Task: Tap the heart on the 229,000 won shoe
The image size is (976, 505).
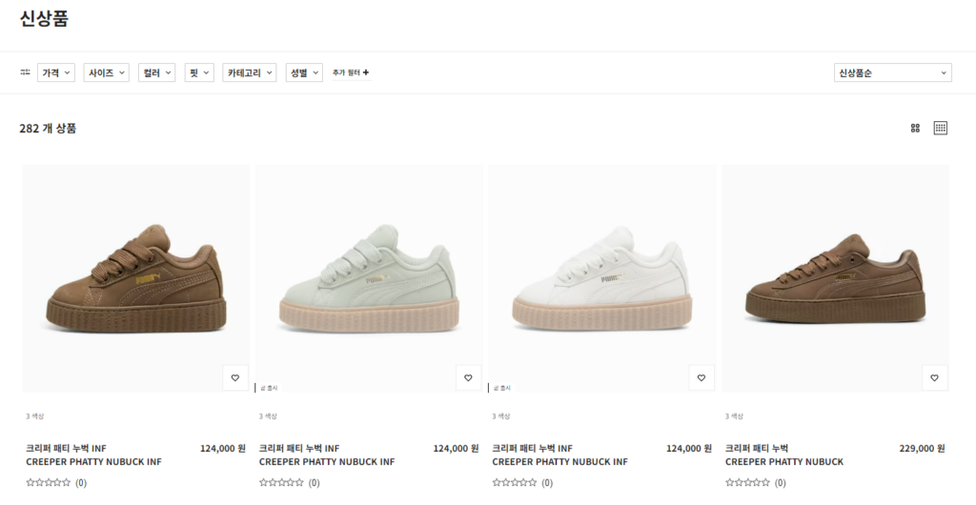Action: coord(934,377)
